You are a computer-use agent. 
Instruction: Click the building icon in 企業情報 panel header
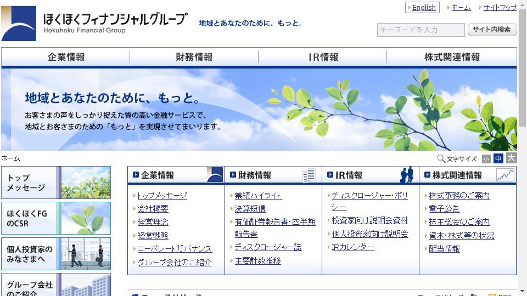(215, 175)
